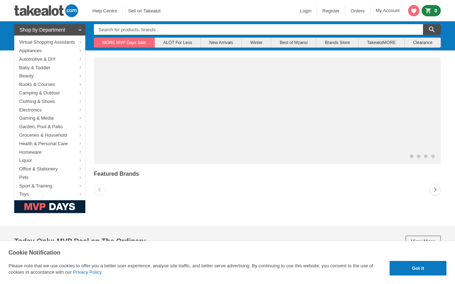Open the takealot.com logo homepage
The width and height of the screenshot is (455, 284).
pos(46,11)
